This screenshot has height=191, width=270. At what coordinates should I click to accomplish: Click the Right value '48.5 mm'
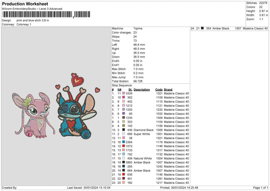139,49
